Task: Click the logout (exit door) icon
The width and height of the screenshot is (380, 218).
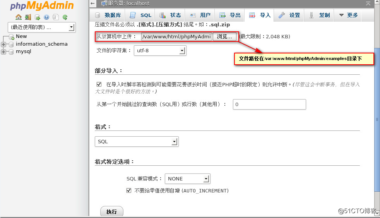Action: (28, 17)
